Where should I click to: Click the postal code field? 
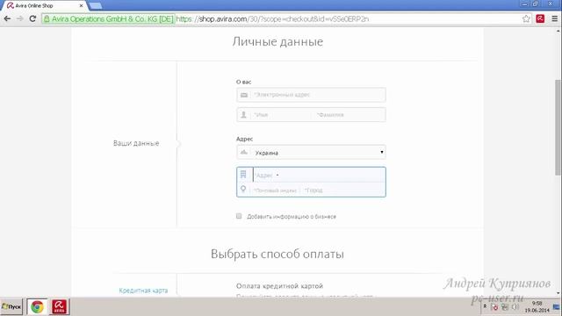tap(275, 190)
